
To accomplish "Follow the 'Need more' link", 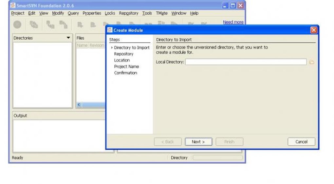I will 233,22.
